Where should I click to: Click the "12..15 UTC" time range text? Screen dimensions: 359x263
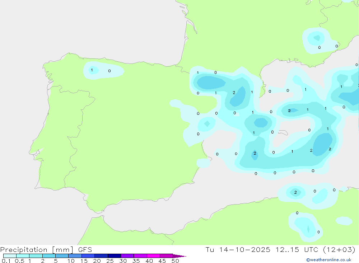[297, 249]
